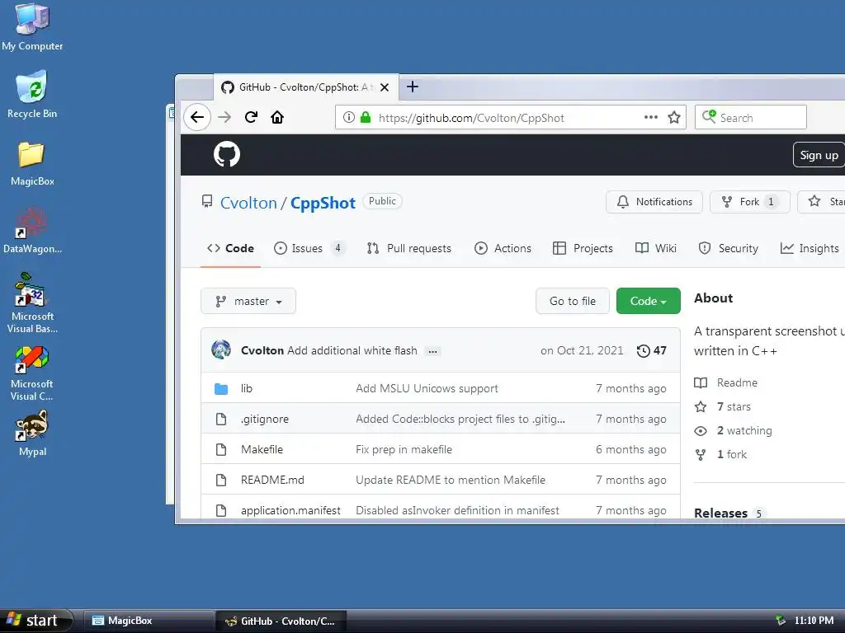Expand commit message ellipsis button
Screen dimensions: 845x633
[432, 351]
